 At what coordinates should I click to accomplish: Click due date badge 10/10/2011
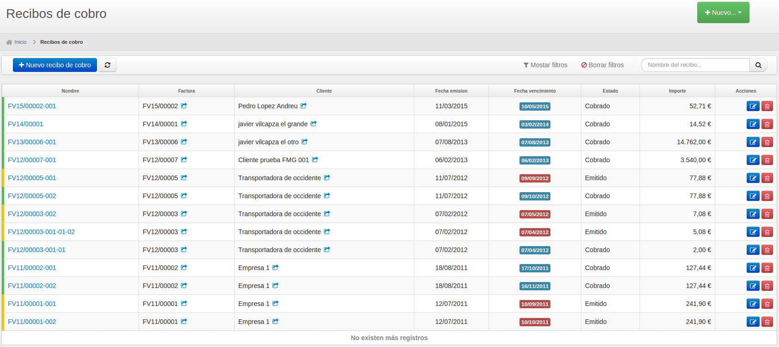[535, 322]
